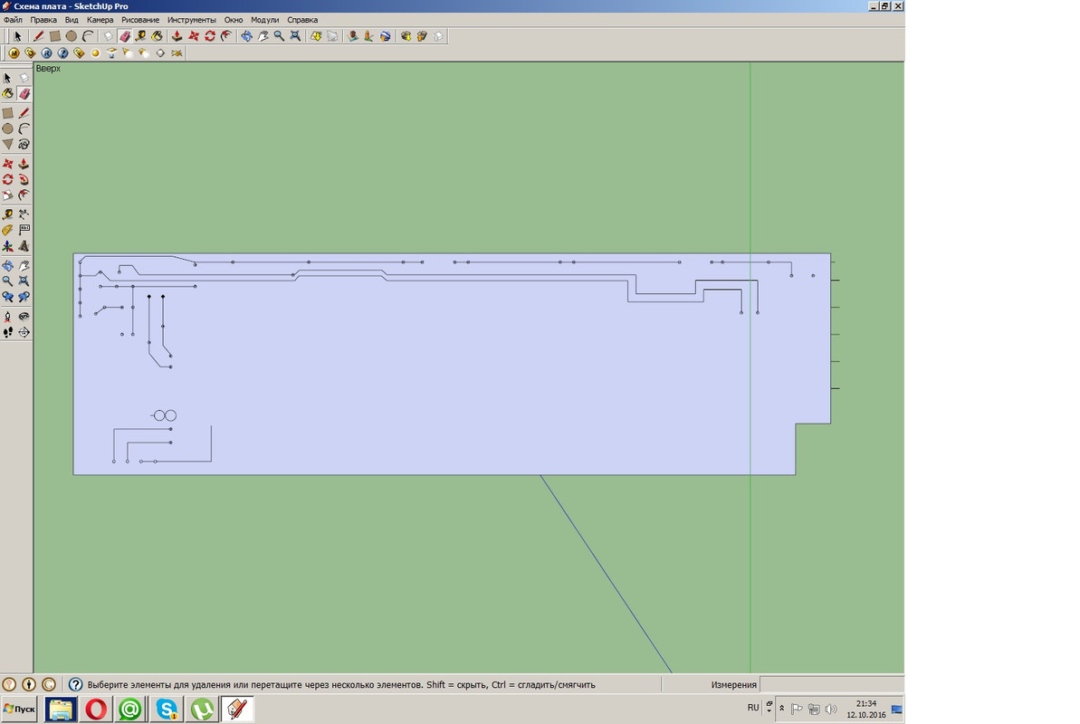Open the Правка menu
The image size is (1080, 724).
[43, 20]
